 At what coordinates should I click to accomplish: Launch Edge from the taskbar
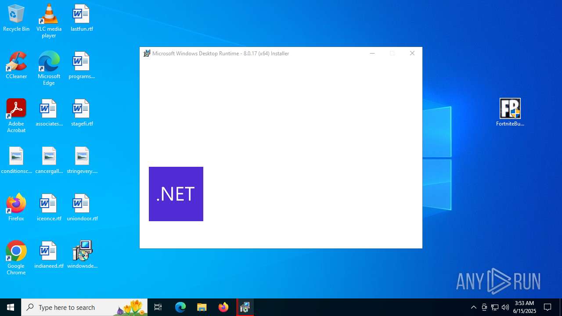pos(180,307)
